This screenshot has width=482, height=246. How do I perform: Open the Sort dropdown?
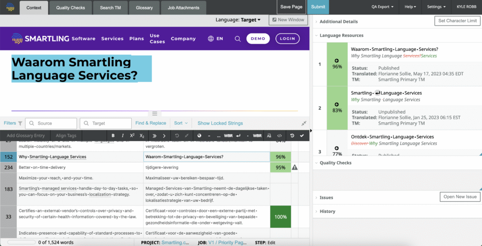pyautogui.click(x=180, y=123)
